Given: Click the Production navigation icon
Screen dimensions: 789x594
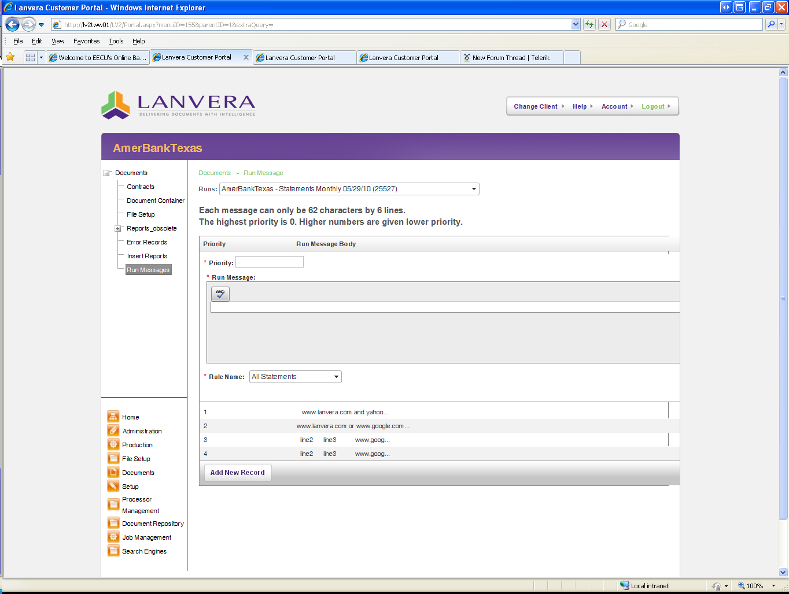Looking at the screenshot, I should [x=113, y=444].
